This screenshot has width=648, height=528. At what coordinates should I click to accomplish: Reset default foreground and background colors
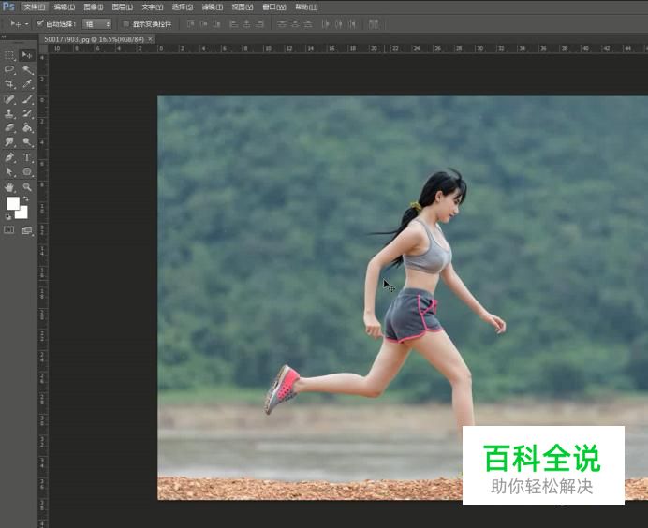coord(7,216)
